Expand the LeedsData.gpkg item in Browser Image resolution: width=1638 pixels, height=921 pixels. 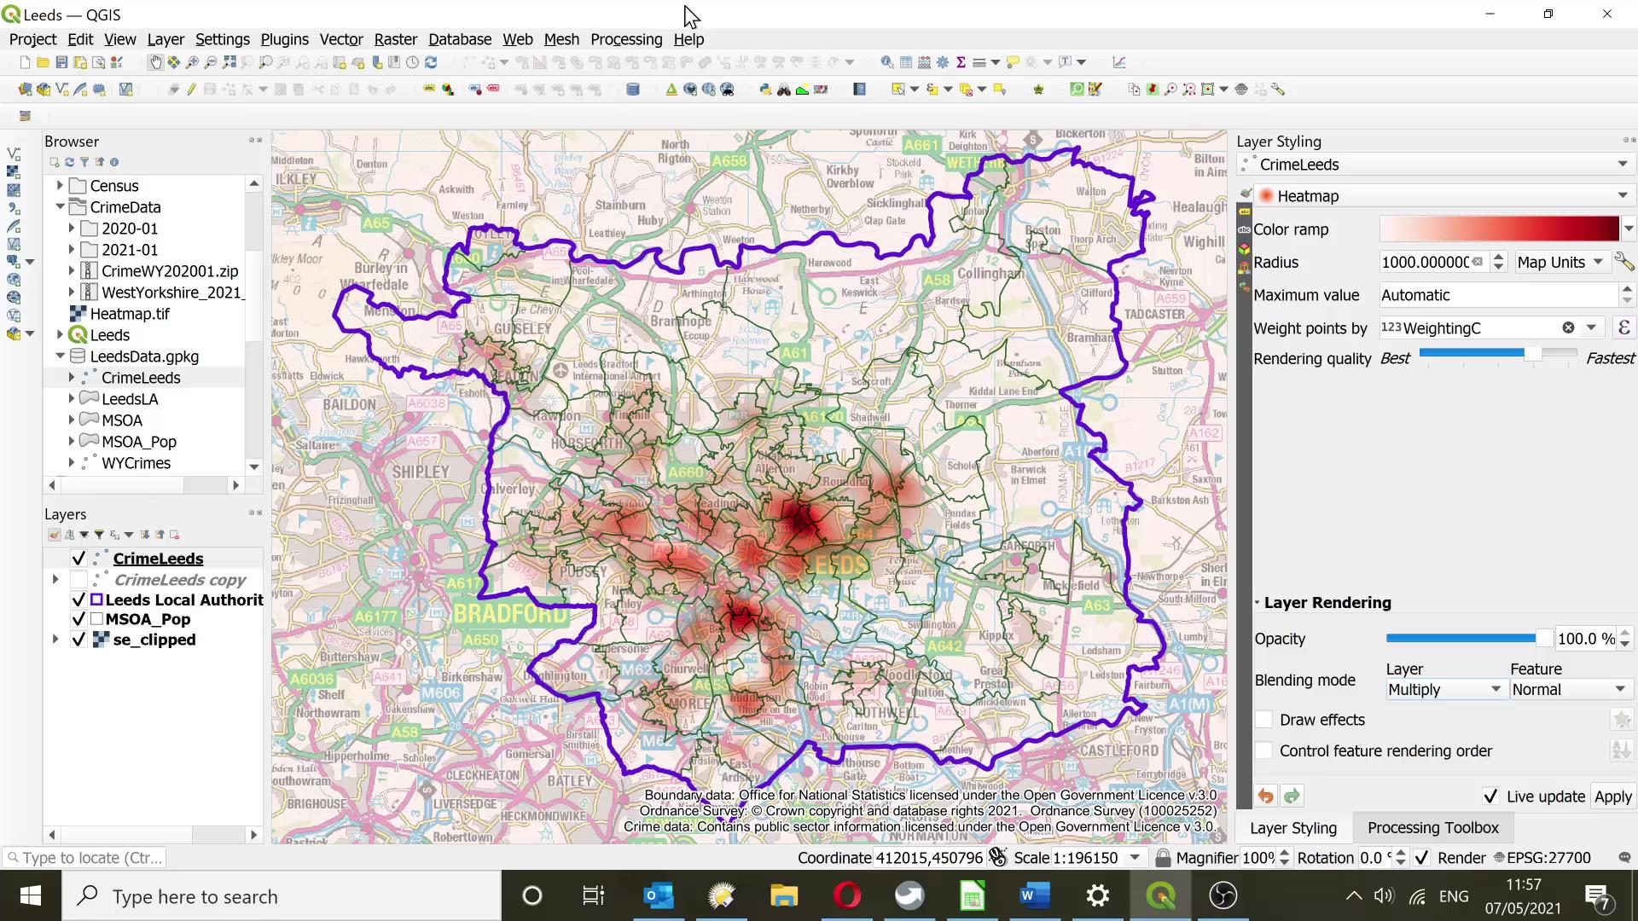click(60, 356)
